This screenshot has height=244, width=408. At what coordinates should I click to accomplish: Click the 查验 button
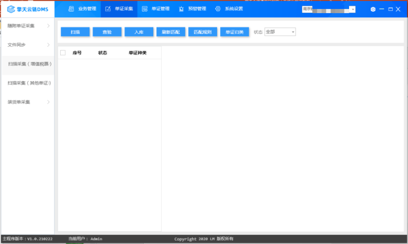tap(107, 32)
